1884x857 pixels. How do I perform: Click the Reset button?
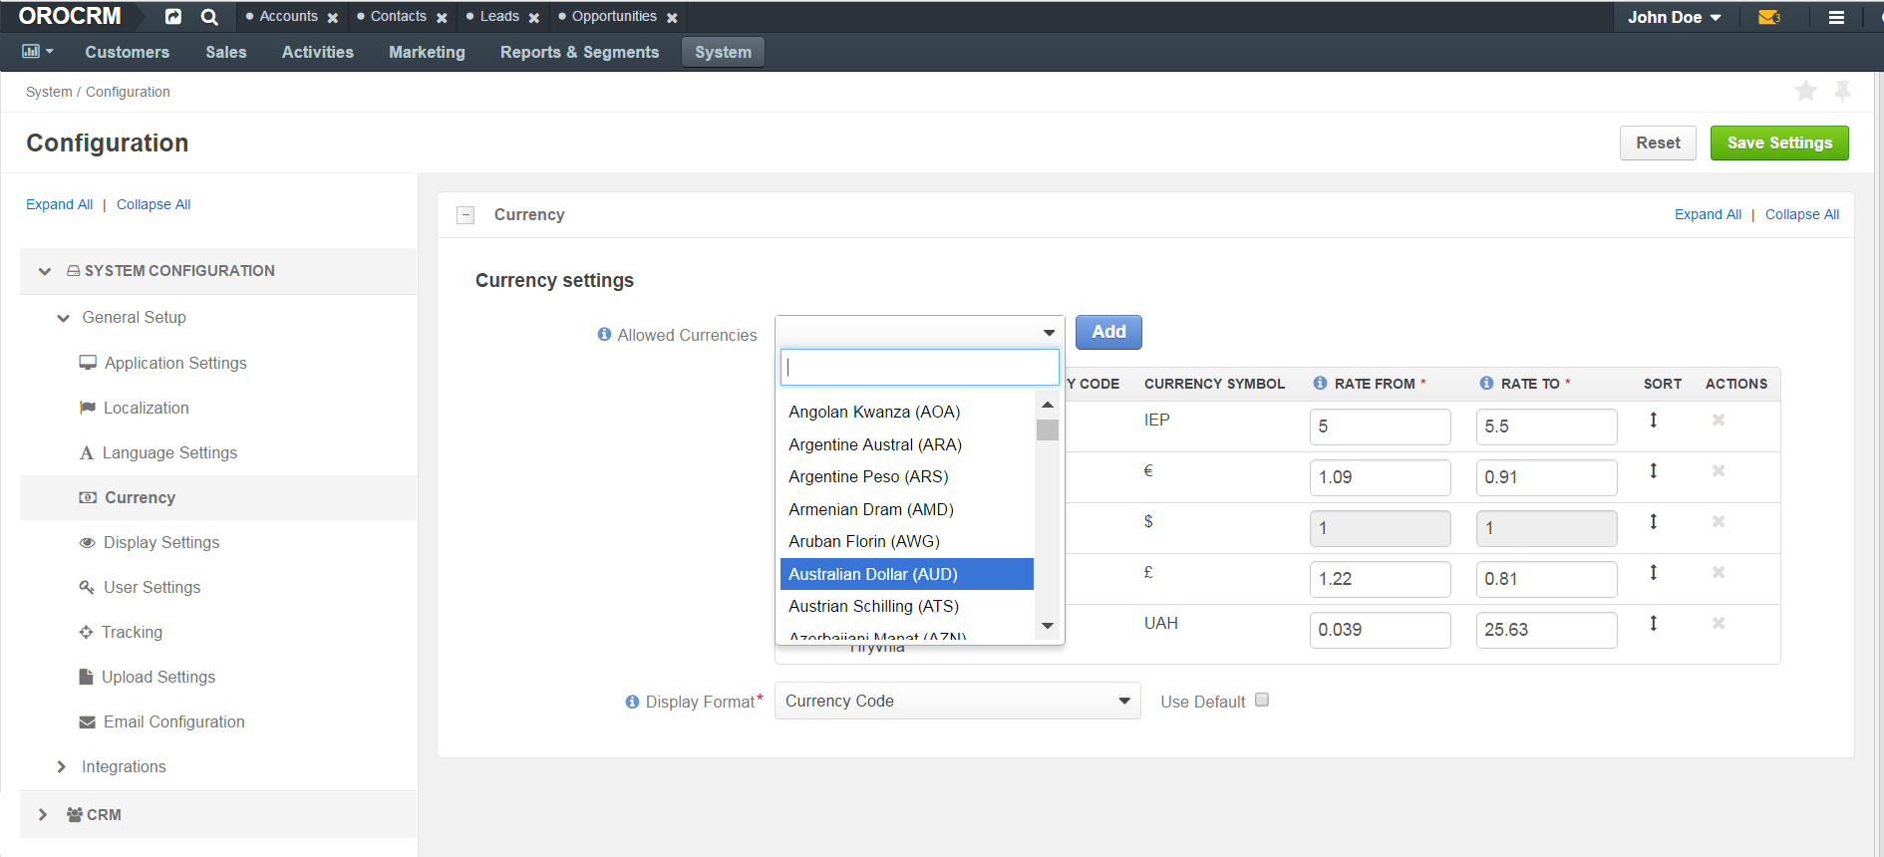1658,143
